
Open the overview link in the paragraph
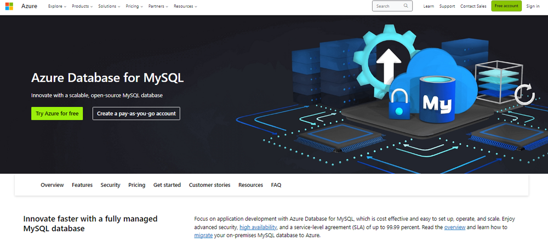455,227
